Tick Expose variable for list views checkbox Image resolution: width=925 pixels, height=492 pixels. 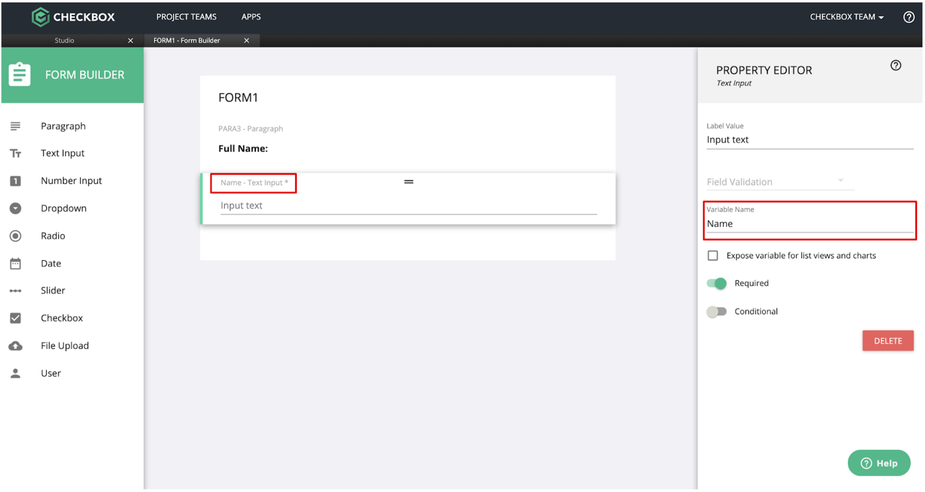(x=712, y=256)
